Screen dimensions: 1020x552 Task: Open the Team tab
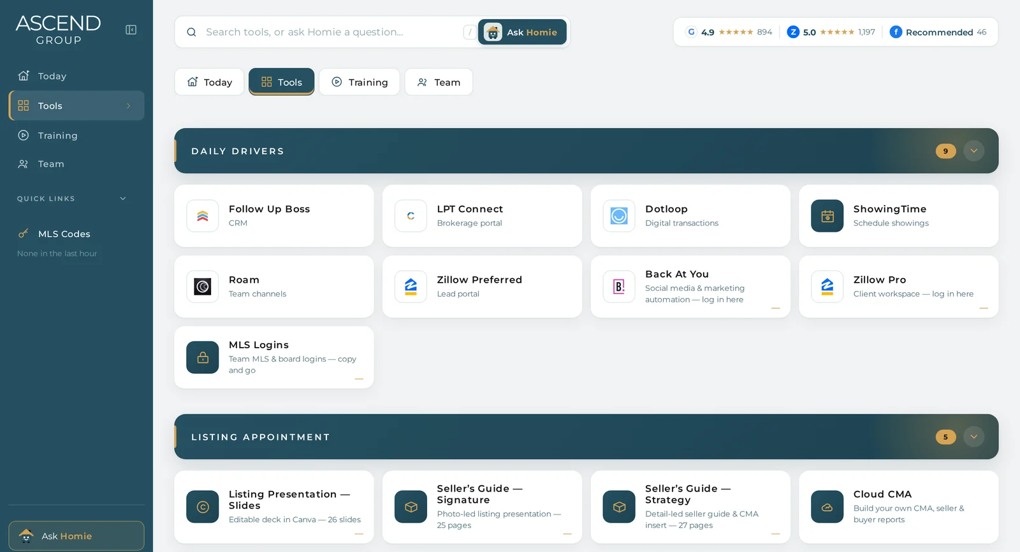[439, 82]
